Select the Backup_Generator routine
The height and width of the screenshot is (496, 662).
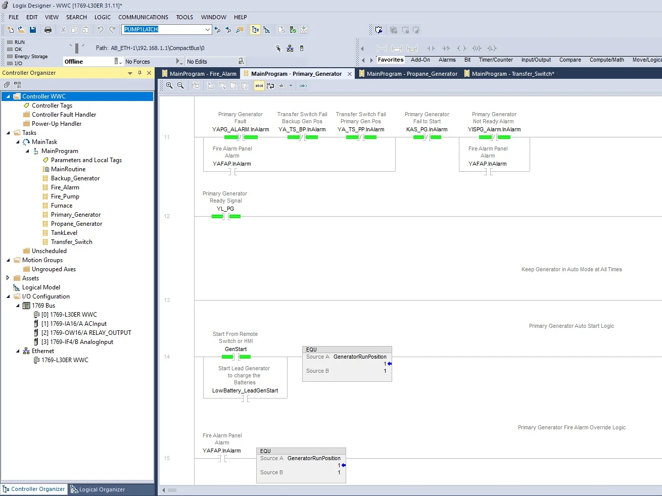(75, 178)
